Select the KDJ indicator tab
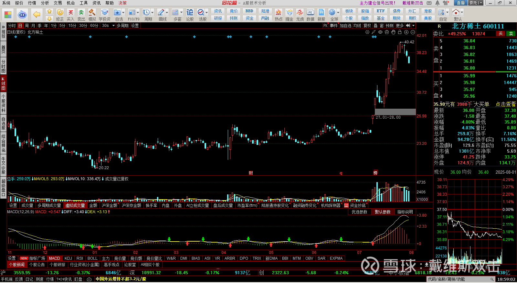 [x=68, y=258]
